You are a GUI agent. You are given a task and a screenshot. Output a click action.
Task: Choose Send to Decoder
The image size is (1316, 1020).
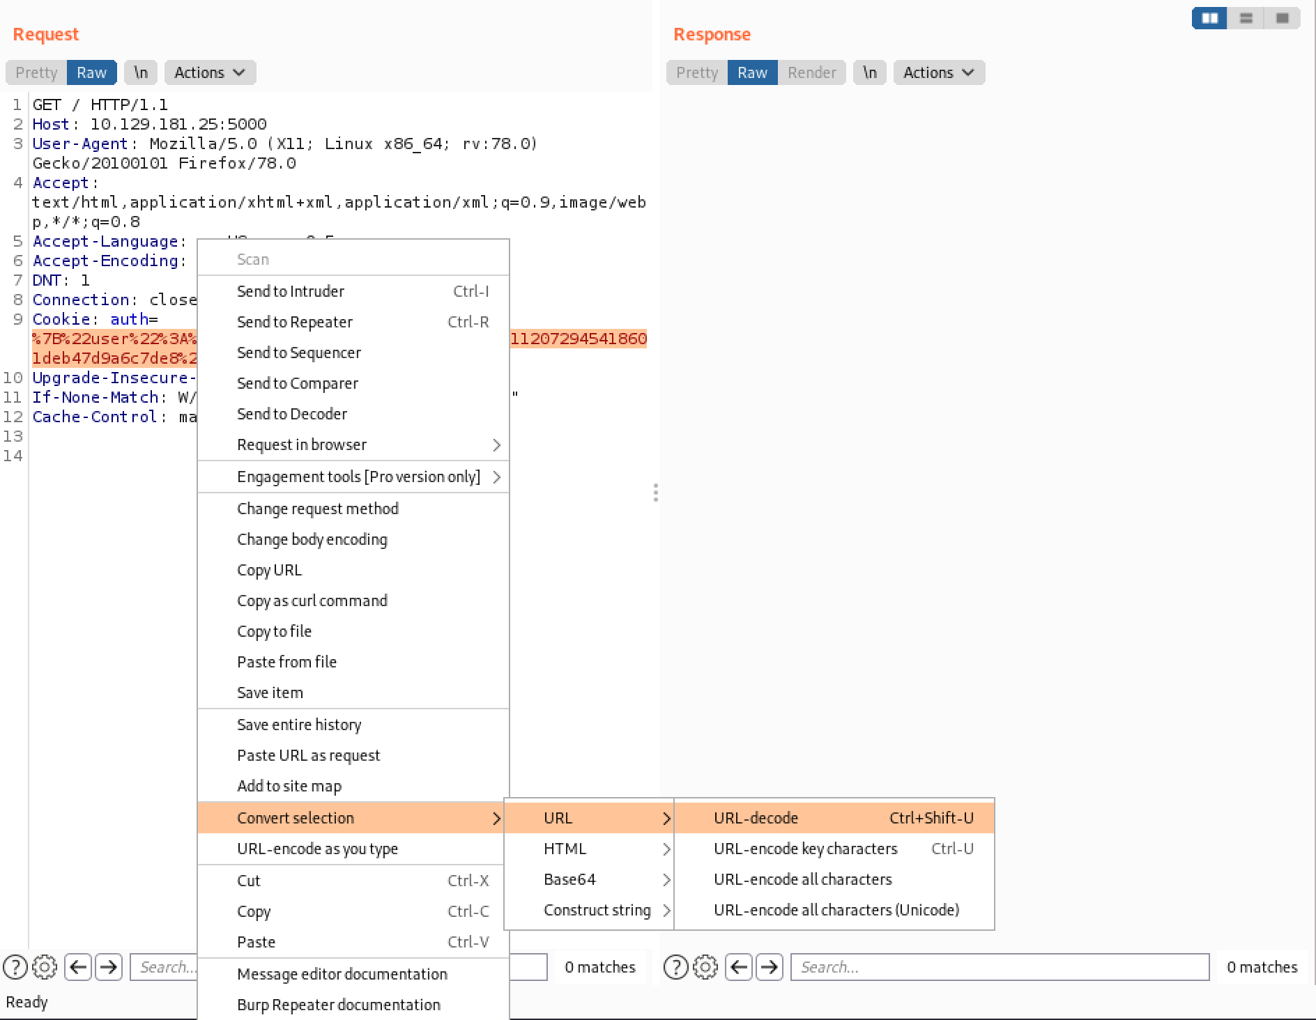click(x=353, y=414)
